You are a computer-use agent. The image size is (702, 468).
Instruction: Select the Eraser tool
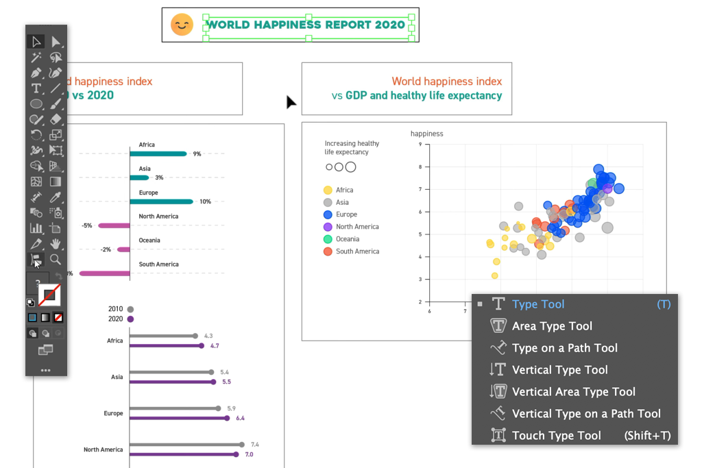pyautogui.click(x=56, y=120)
